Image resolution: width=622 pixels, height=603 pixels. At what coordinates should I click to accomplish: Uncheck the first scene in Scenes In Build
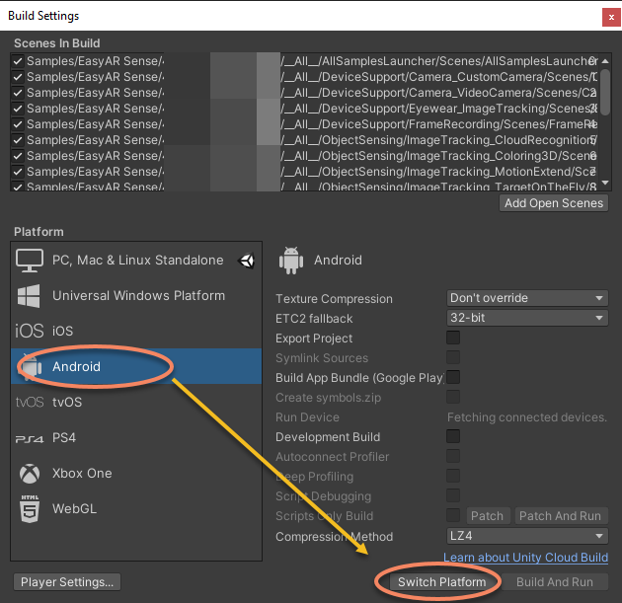tap(18, 61)
